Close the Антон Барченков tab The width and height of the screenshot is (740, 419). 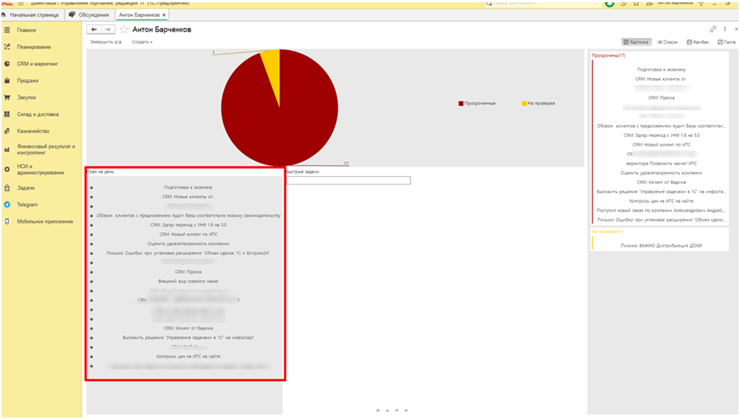(164, 14)
